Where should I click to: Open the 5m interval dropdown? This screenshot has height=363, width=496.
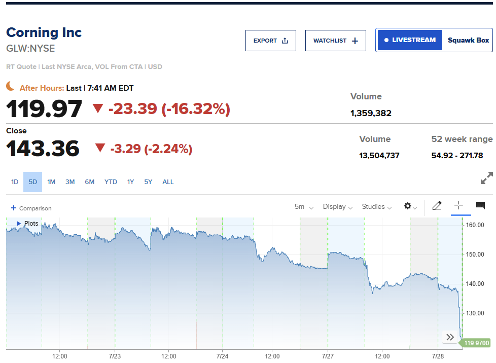click(x=304, y=207)
